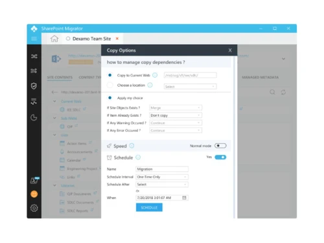The width and height of the screenshot is (324, 243).
Task: Click the When date time field
Action: pyautogui.click(x=162, y=198)
